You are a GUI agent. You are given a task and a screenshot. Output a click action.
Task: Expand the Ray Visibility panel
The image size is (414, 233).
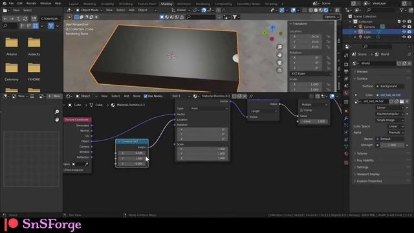click(365, 161)
